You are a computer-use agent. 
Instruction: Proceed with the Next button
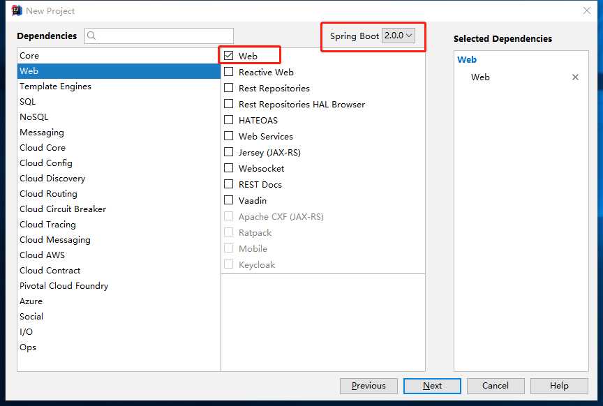[x=432, y=386]
